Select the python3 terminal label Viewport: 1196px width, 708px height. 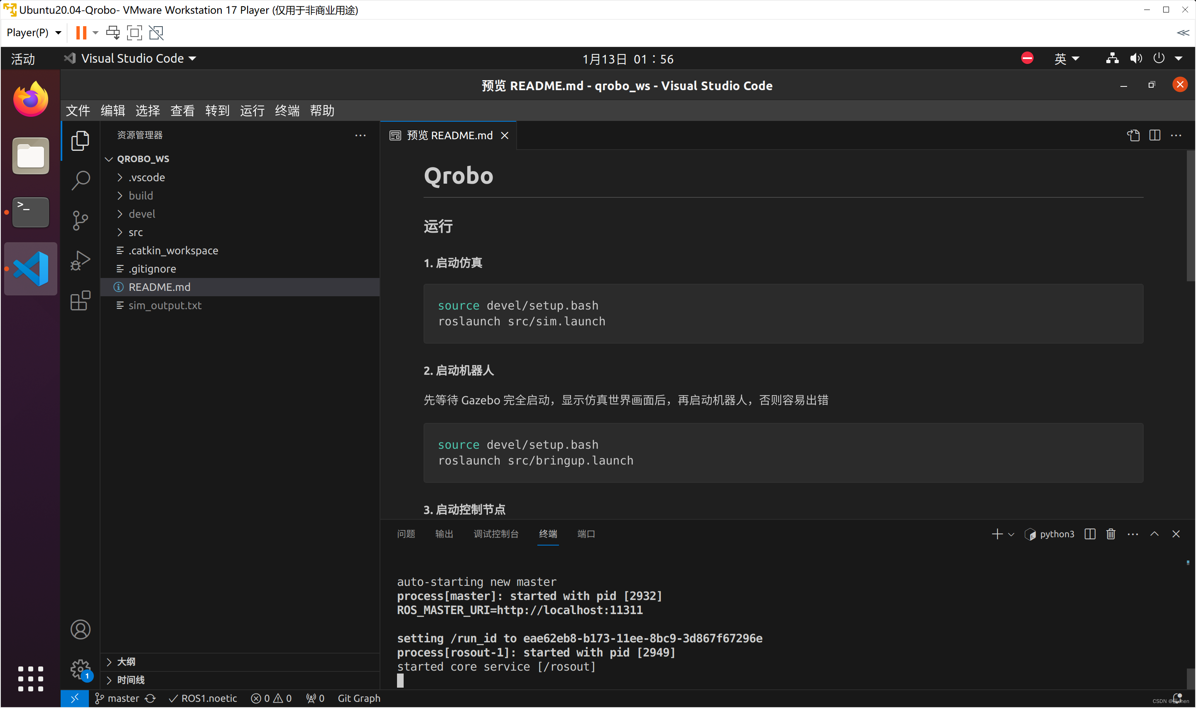[1049, 534]
